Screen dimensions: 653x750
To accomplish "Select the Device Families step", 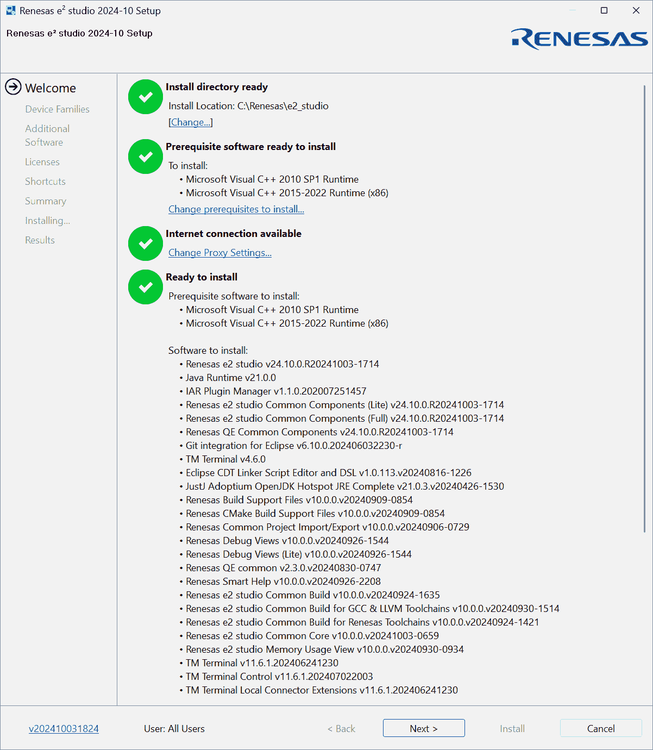I will pyautogui.click(x=57, y=109).
